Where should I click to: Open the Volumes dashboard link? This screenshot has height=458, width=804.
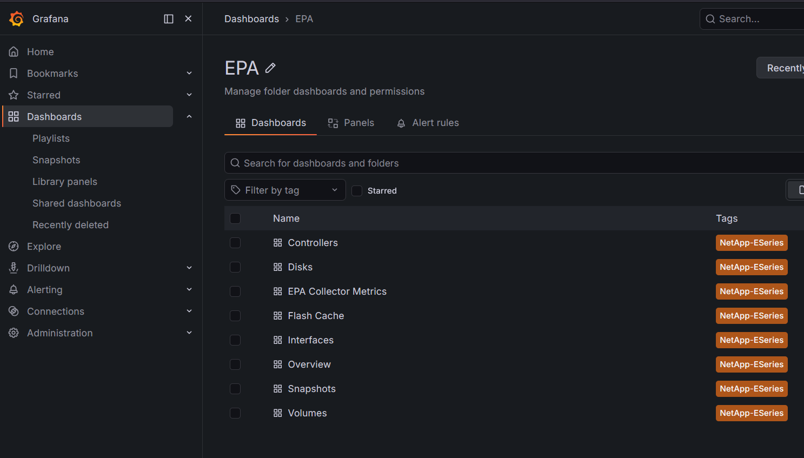point(307,413)
